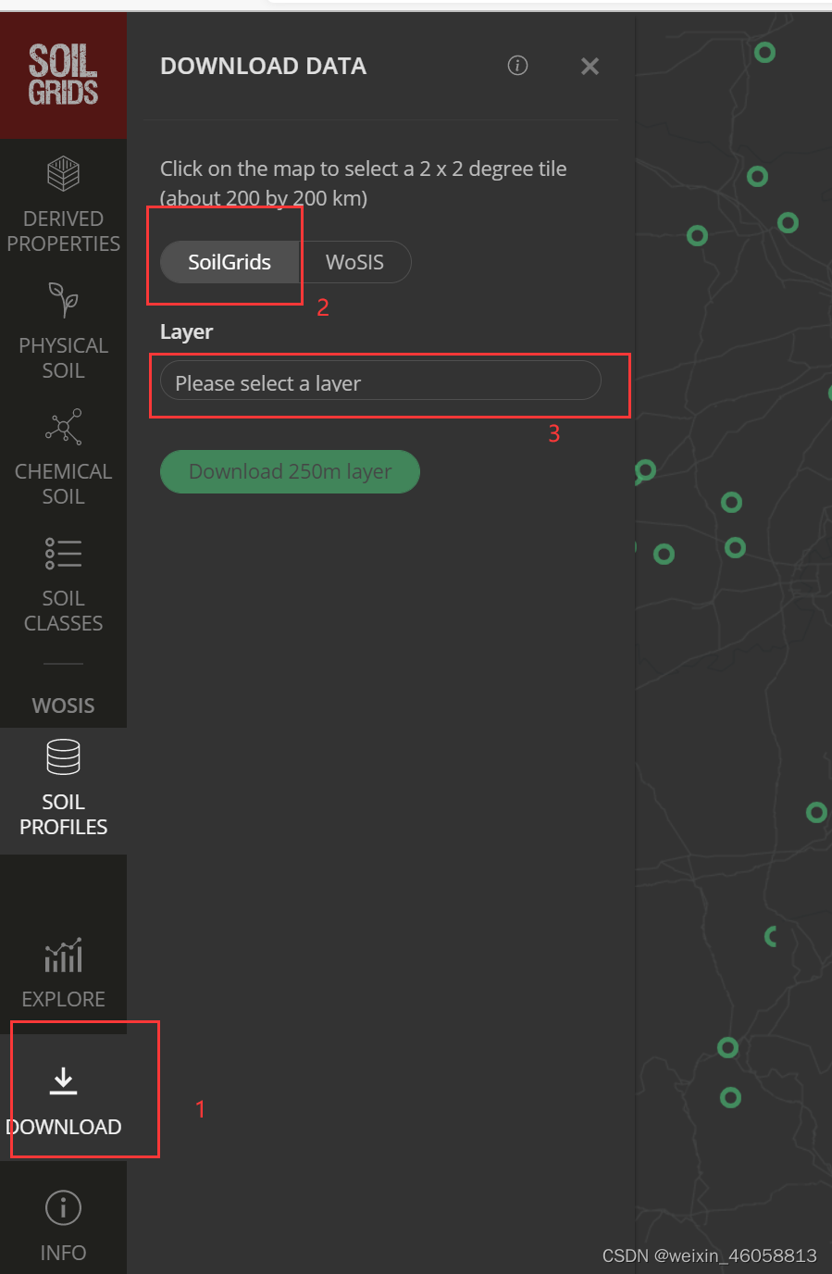Click Download 250m layer button
Screen dimensions: 832x1274
(x=290, y=471)
